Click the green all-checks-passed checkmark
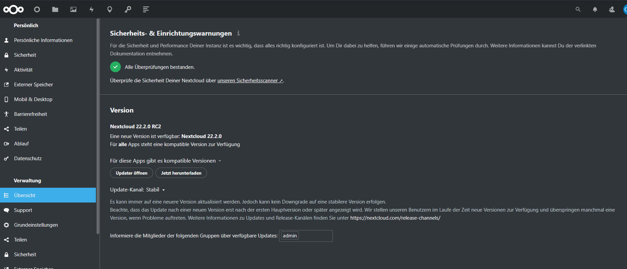 pos(115,67)
